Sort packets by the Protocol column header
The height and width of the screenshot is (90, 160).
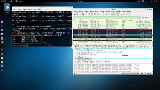tap(124, 20)
